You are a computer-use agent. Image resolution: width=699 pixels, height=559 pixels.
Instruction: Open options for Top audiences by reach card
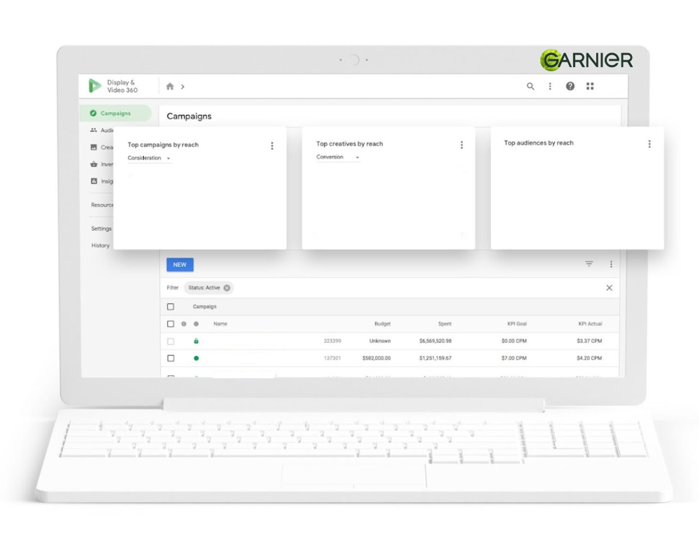(x=649, y=144)
